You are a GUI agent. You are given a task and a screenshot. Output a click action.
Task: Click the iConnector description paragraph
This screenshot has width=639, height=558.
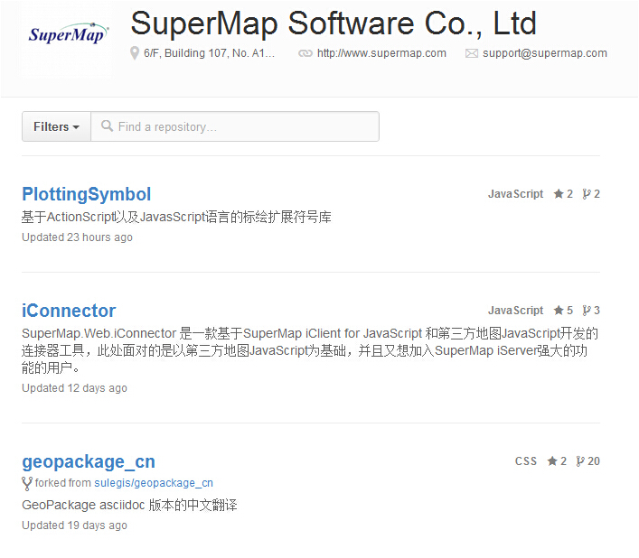coord(310,350)
